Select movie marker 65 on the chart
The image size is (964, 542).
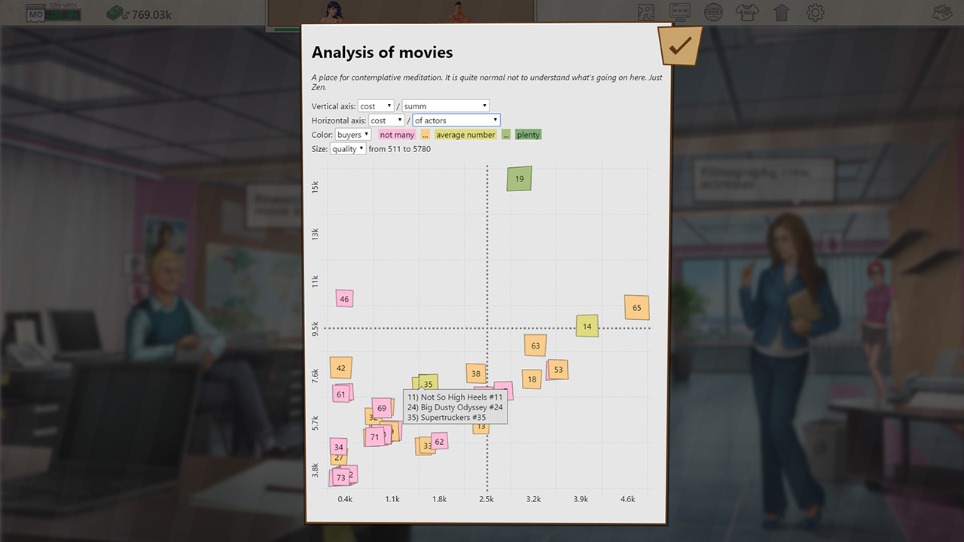pos(636,307)
